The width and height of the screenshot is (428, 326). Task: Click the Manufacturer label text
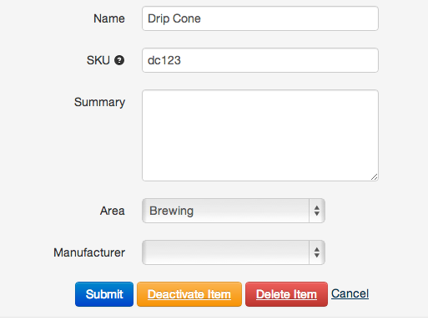tap(89, 252)
